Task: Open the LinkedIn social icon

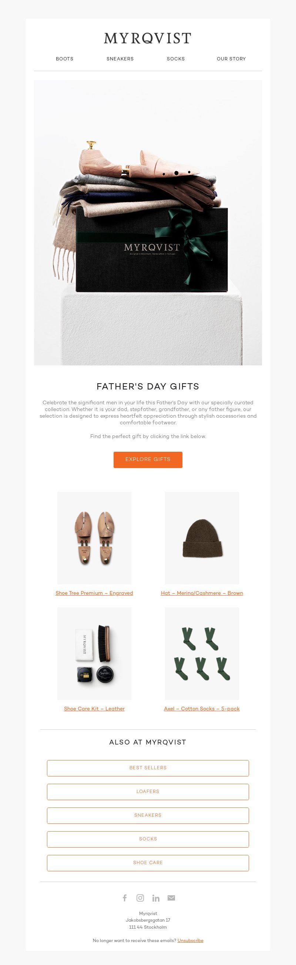Action: 156,898
